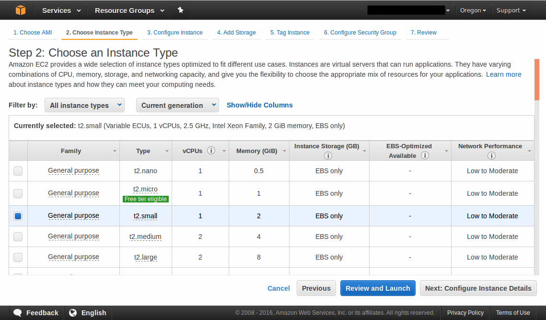Click the vCPUs column info icon

click(211, 151)
